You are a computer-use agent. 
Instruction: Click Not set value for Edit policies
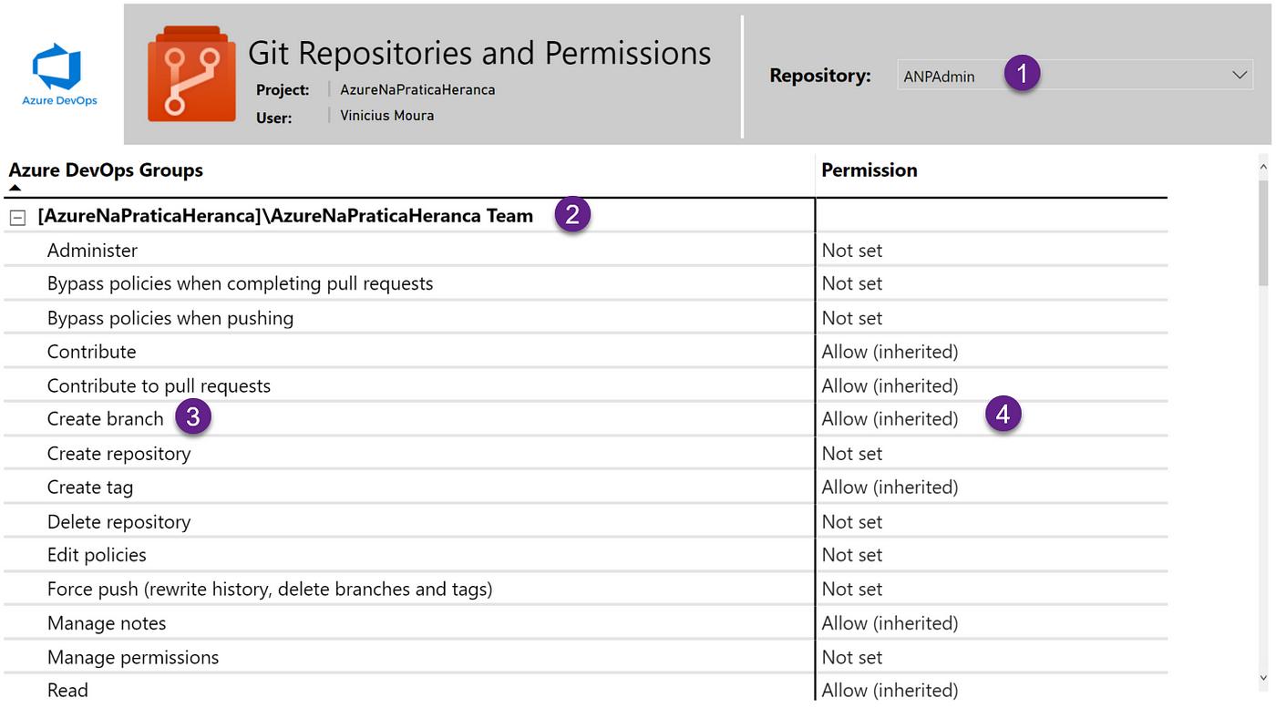(x=852, y=555)
